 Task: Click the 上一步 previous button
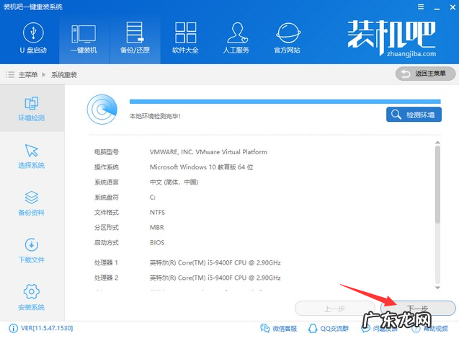[335, 308]
